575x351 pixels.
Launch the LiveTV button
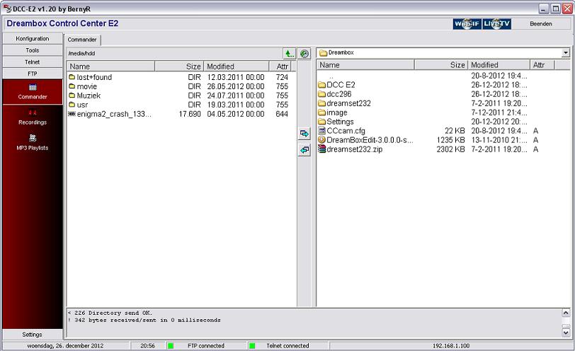click(x=496, y=24)
